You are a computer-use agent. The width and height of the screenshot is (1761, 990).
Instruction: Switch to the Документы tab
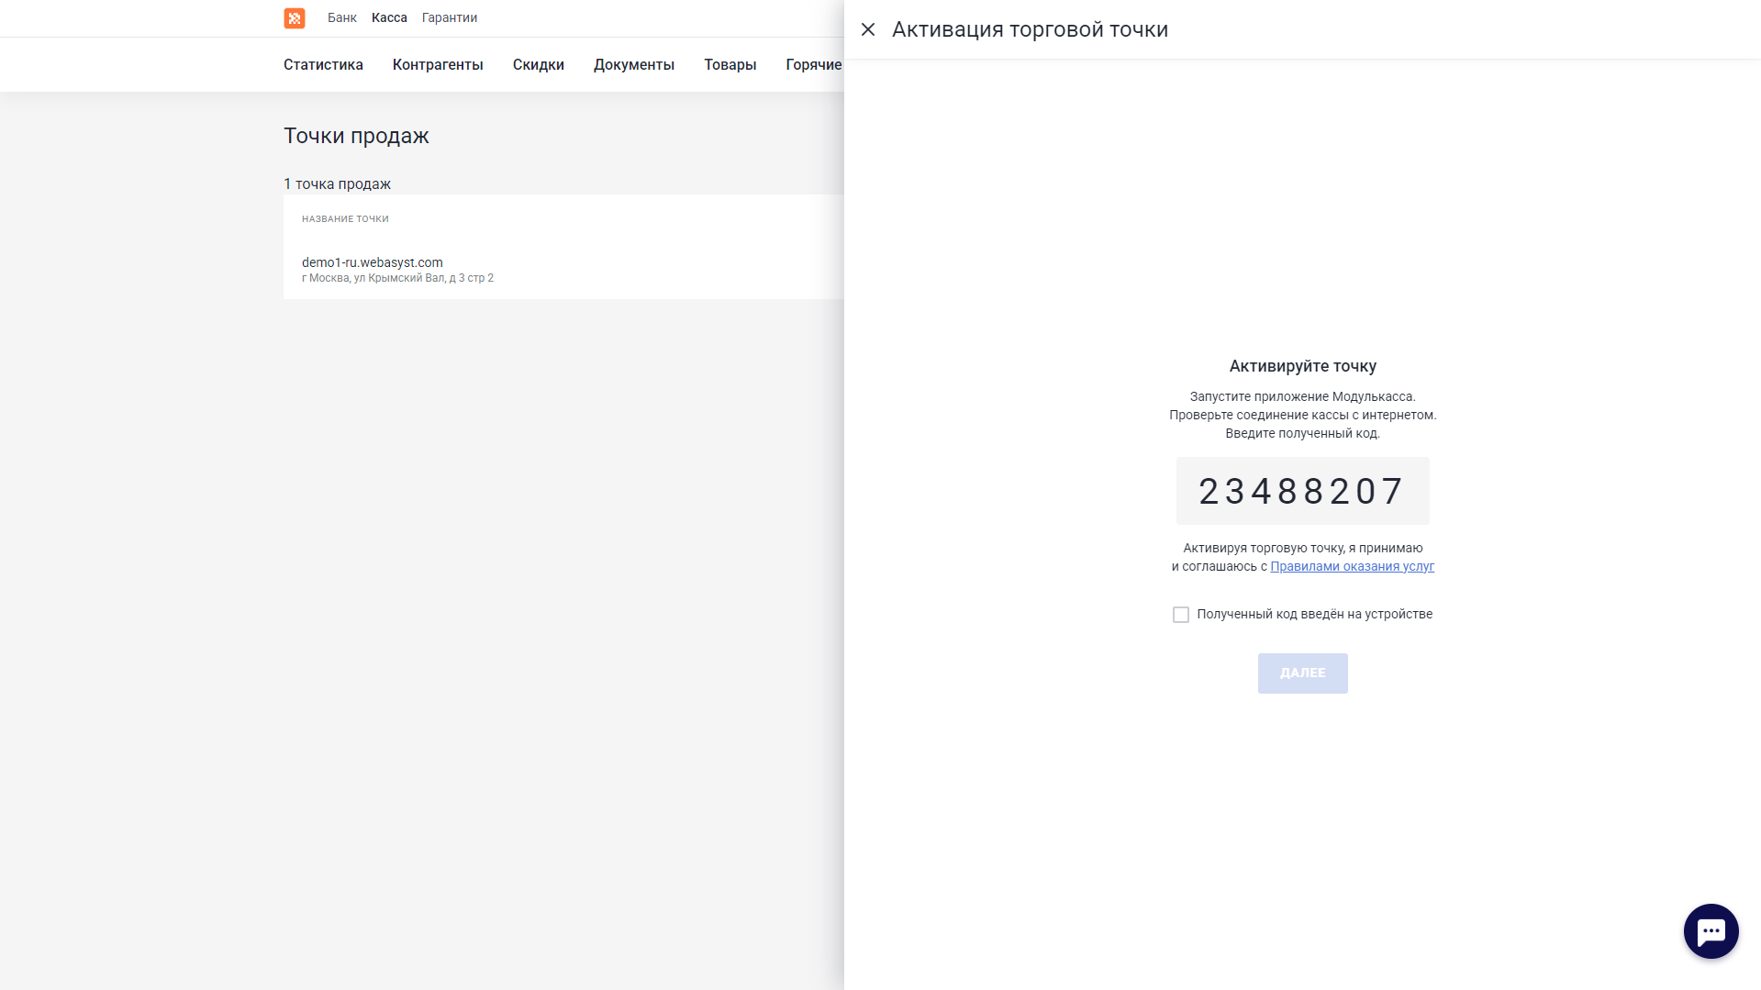click(634, 64)
